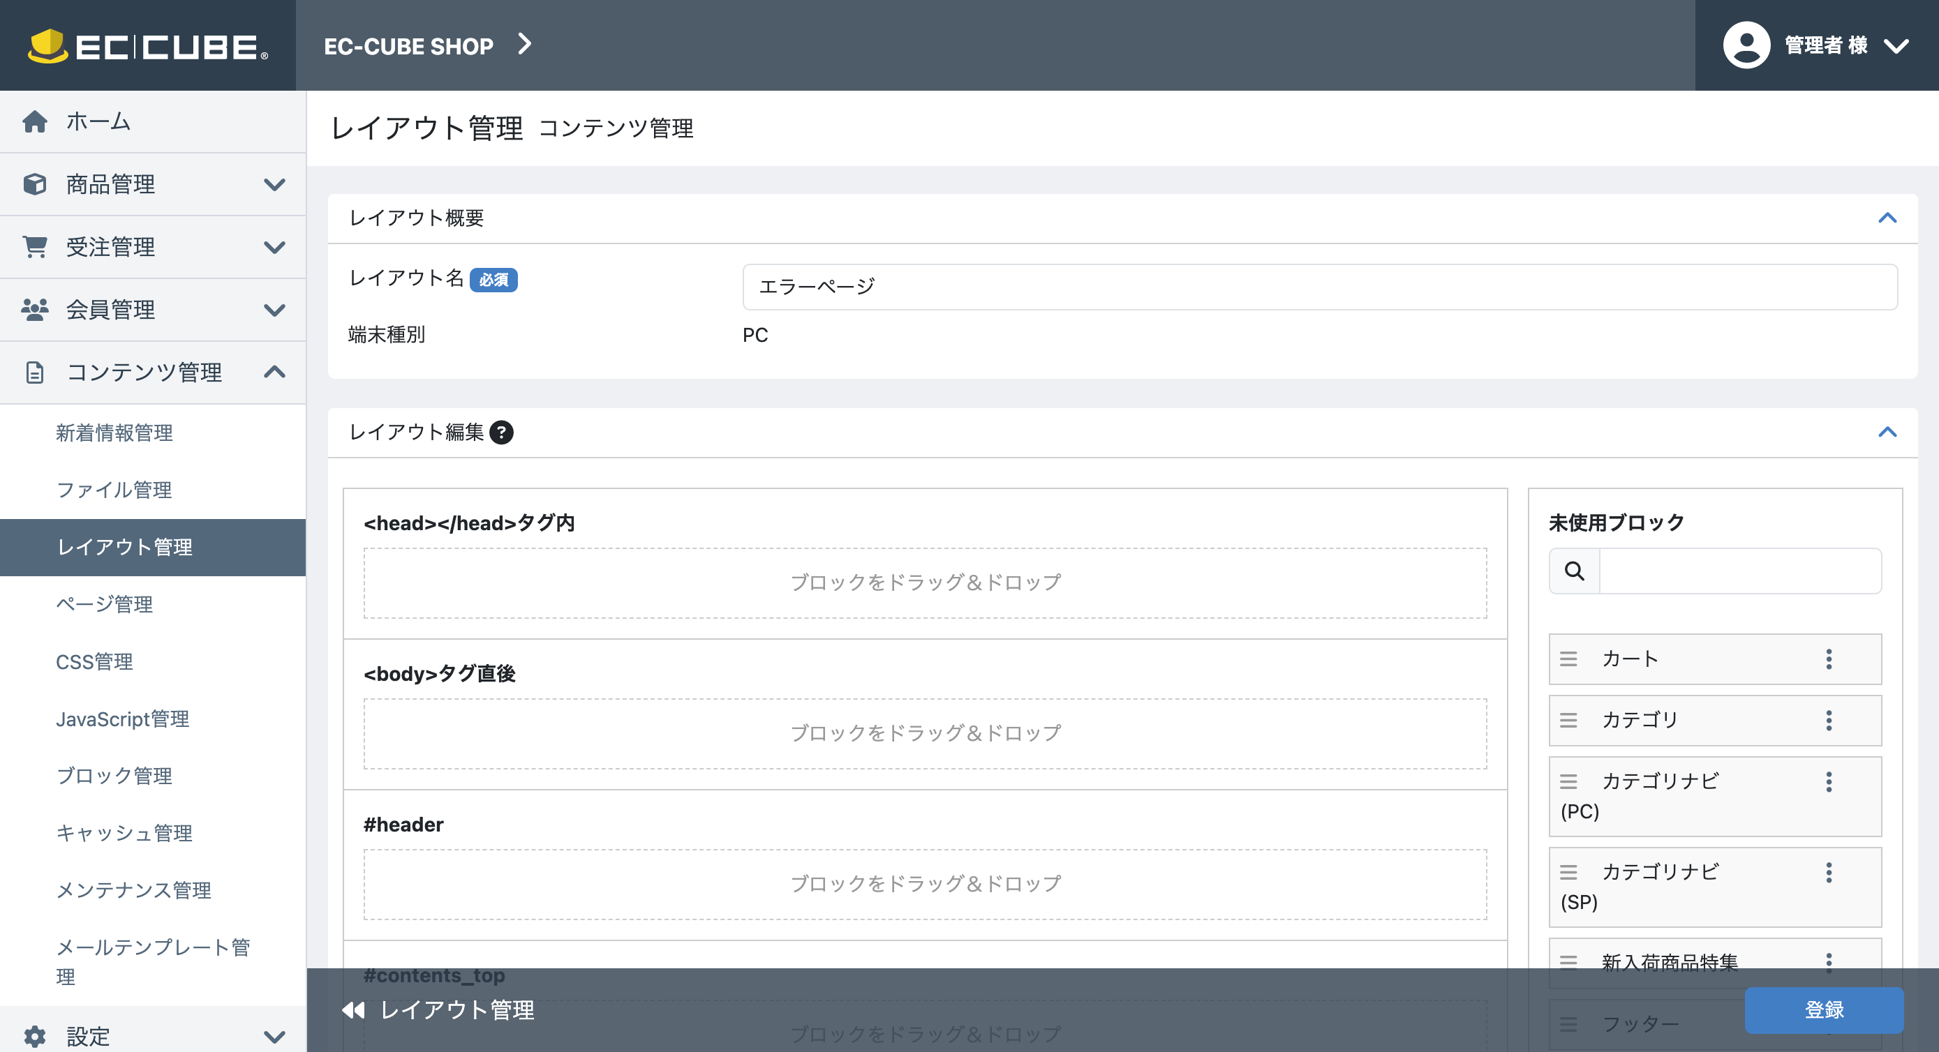Click the レイアウト名 input field
The height and width of the screenshot is (1052, 1939).
(1319, 287)
